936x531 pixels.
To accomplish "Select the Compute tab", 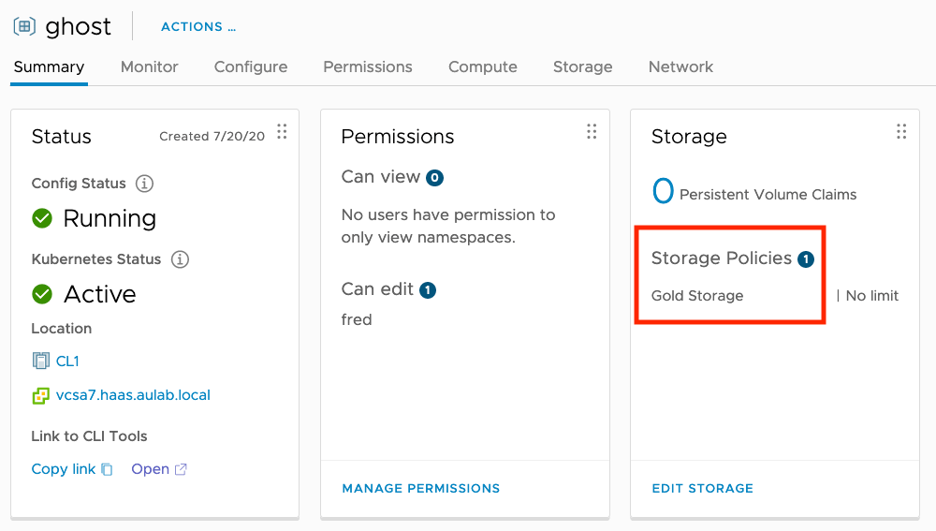I will [482, 66].
